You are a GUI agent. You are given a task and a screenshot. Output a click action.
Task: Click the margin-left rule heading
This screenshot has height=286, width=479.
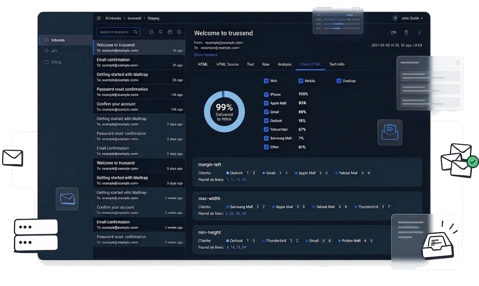[x=210, y=165]
